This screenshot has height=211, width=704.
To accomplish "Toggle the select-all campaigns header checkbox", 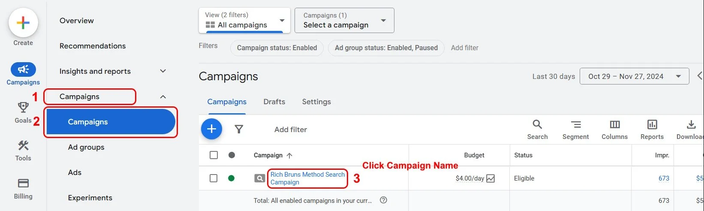I will 214,155.
